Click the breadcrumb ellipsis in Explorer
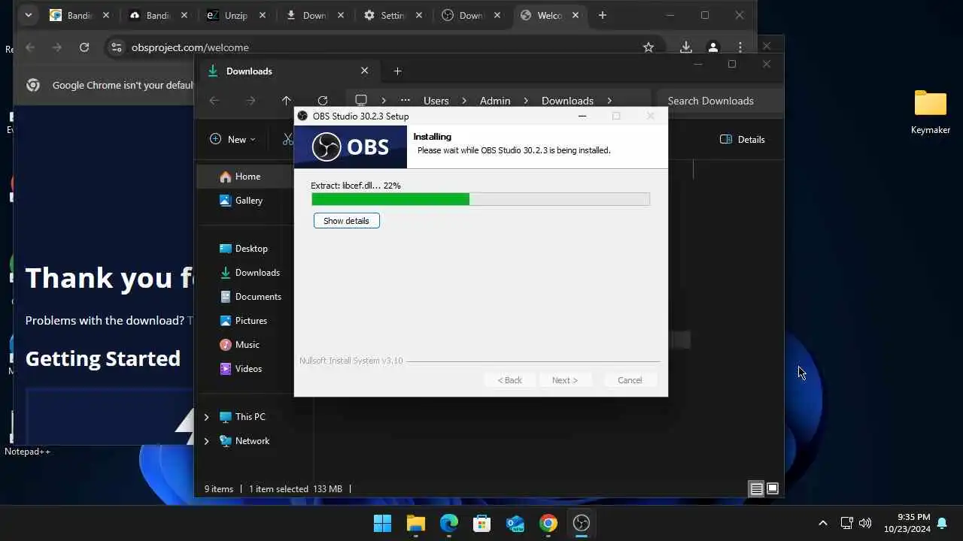Image resolution: width=963 pixels, height=541 pixels. click(x=406, y=101)
